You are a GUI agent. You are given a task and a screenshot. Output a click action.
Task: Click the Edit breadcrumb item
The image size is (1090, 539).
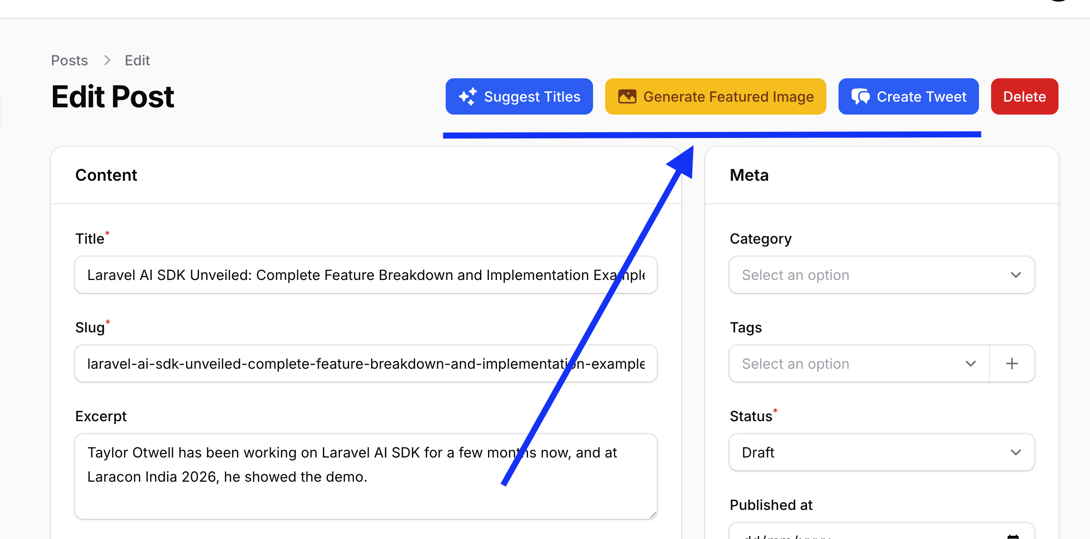point(137,61)
